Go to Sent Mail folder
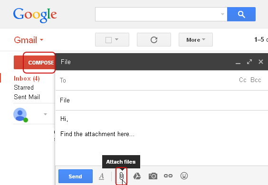Viewport: 268px width, 185px height. click(27, 97)
